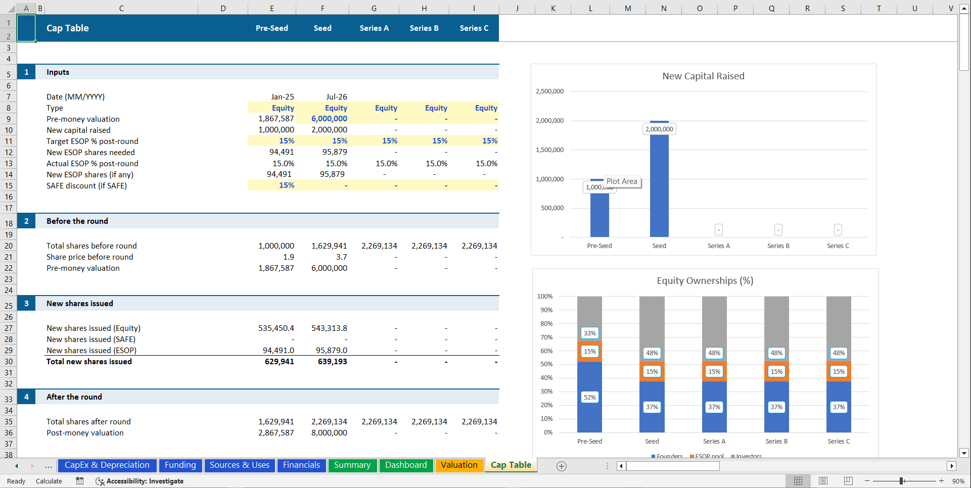Select the Valuation sheet tab

coord(459,465)
